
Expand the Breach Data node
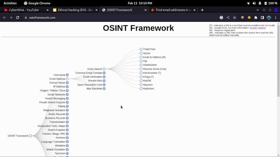click(x=104, y=81)
